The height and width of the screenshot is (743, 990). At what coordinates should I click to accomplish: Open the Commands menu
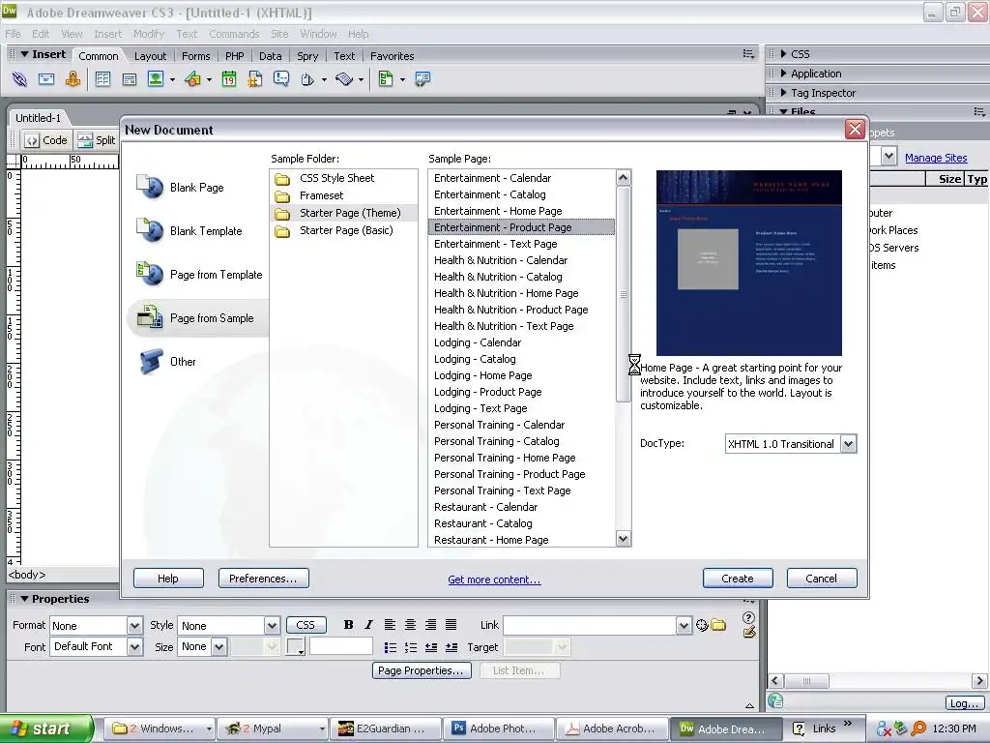(234, 34)
